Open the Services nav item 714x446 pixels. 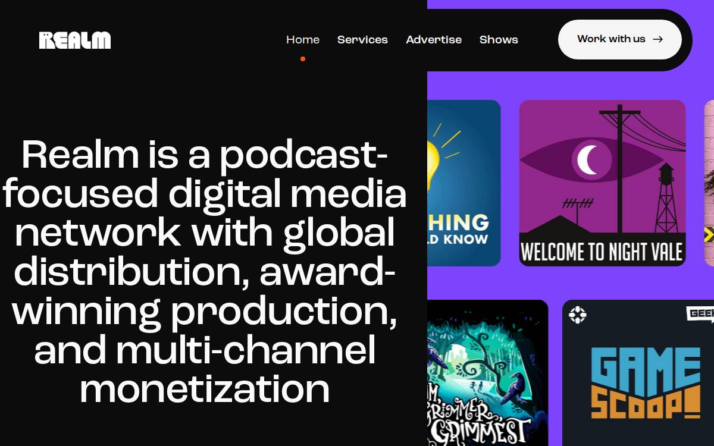pos(362,40)
